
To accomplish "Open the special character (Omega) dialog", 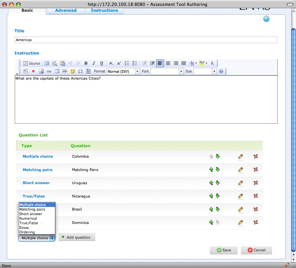I will pyautogui.click(x=80, y=71).
